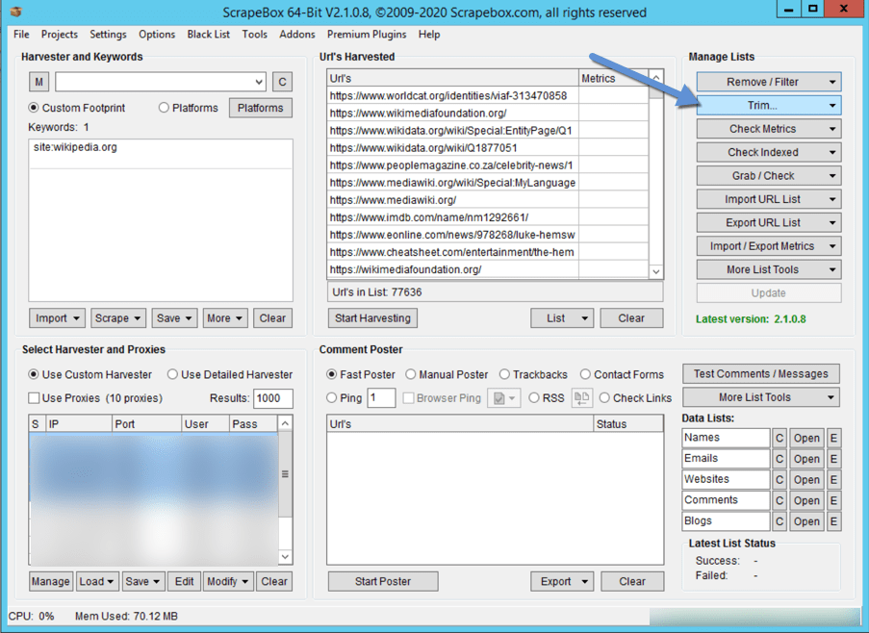Click the Results count input field

point(273,398)
